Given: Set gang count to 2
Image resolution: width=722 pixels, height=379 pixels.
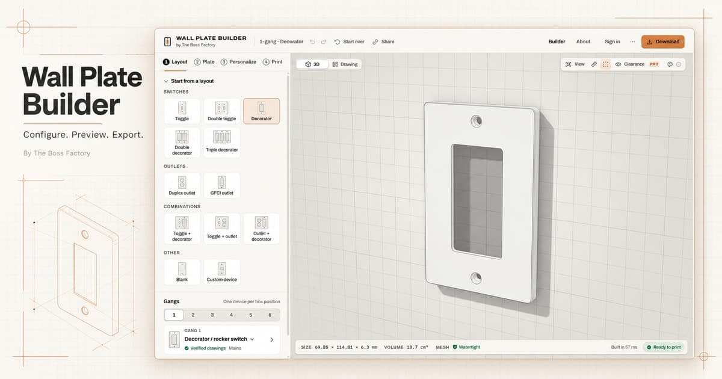Looking at the screenshot, I should [x=193, y=315].
